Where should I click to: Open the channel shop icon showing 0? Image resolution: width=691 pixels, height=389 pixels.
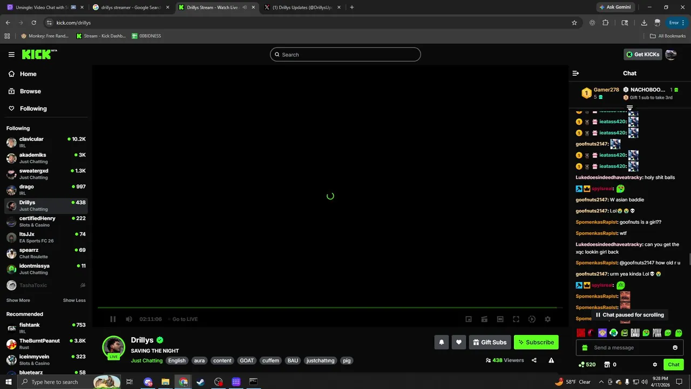[x=610, y=365]
